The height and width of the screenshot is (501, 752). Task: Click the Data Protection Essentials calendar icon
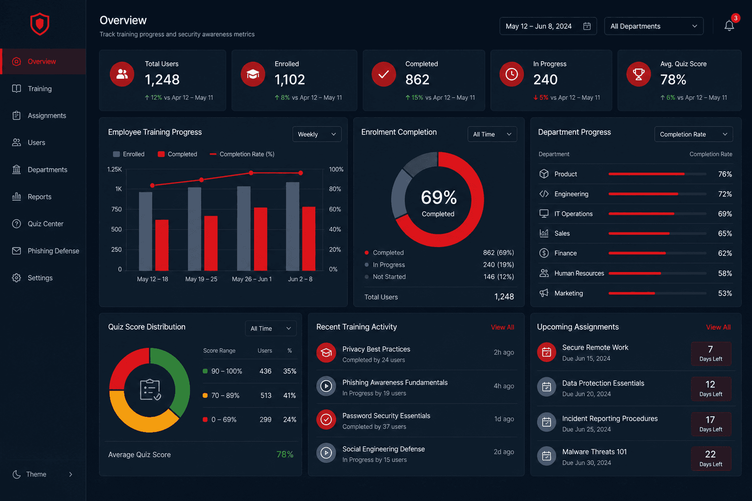tap(547, 387)
